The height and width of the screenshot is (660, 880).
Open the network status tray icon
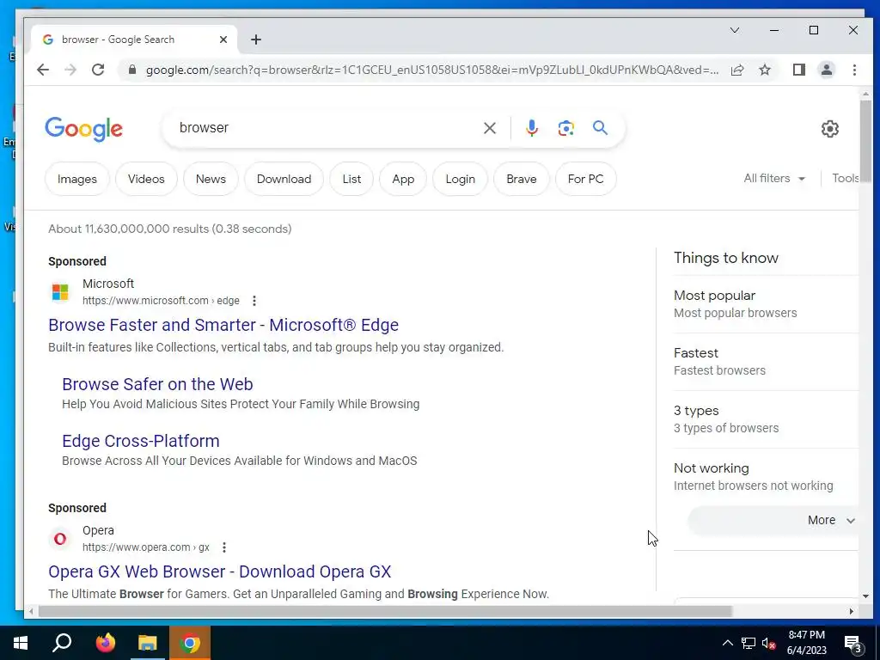coord(749,643)
